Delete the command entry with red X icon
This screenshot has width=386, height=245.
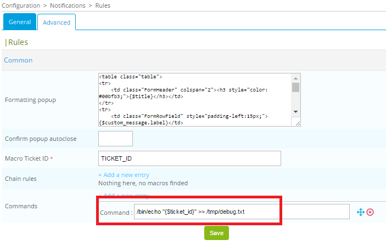(370, 212)
